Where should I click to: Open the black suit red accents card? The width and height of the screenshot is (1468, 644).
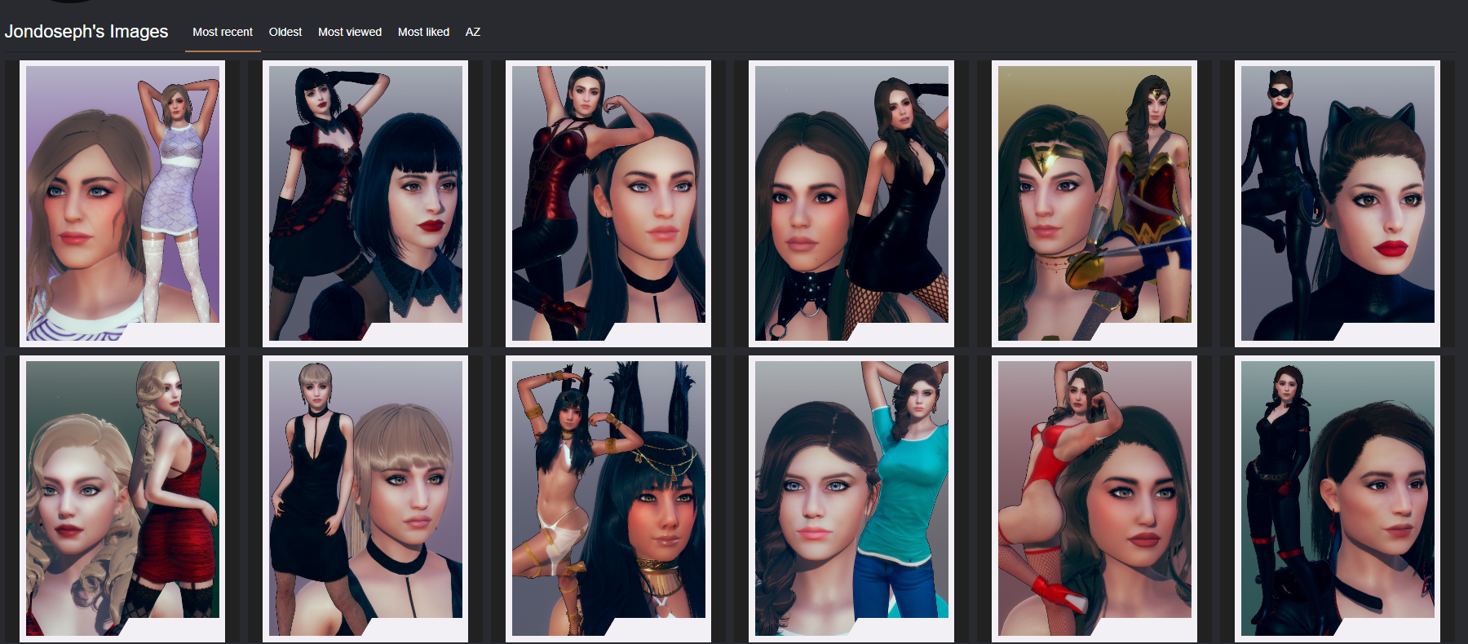tap(1338, 499)
